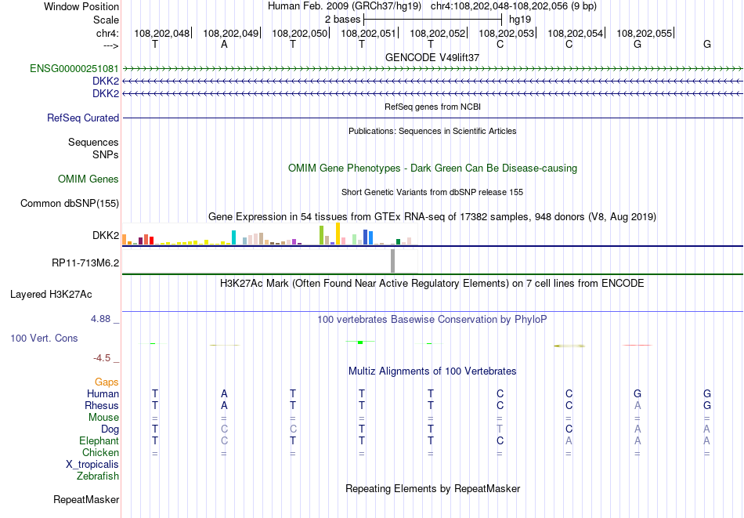Screen dimensions: 744x518
Task: Click the tall yellow bar in DKK2 expression chart
Action: 338,234
